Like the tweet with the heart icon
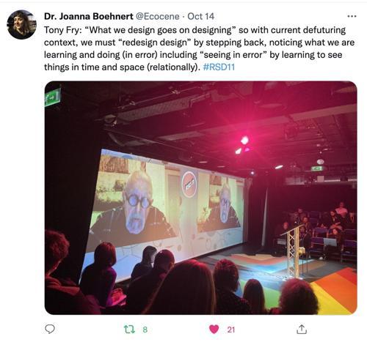This screenshot has width=367, height=342. 214,330
